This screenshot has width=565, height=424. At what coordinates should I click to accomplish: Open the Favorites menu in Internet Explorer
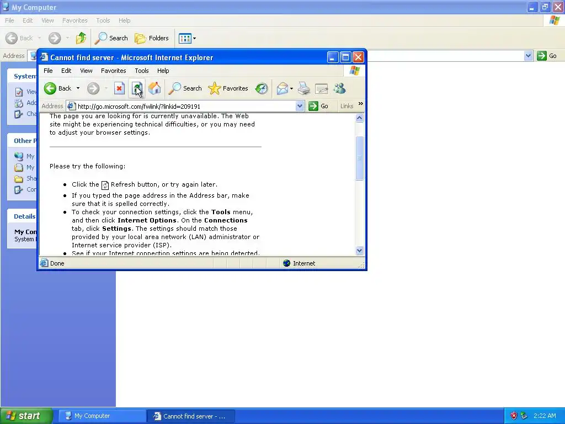tap(114, 71)
